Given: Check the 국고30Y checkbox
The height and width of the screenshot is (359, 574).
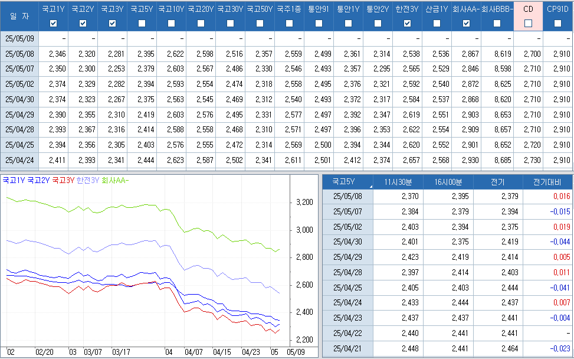Looking at the screenshot, I should click(230, 23).
